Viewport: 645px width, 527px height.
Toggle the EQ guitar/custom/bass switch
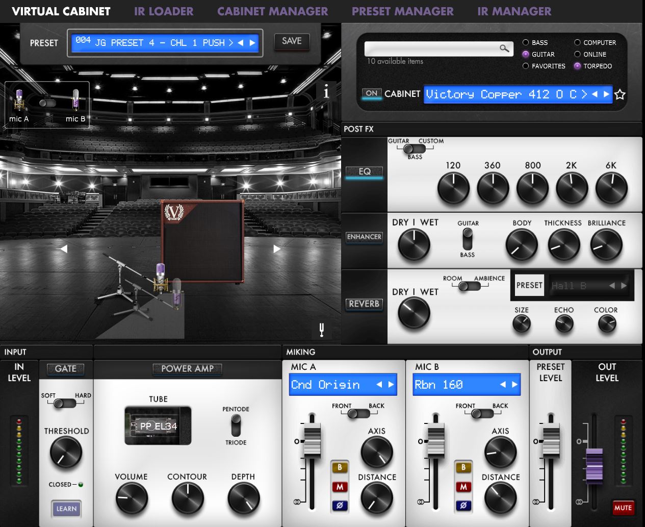coord(415,149)
